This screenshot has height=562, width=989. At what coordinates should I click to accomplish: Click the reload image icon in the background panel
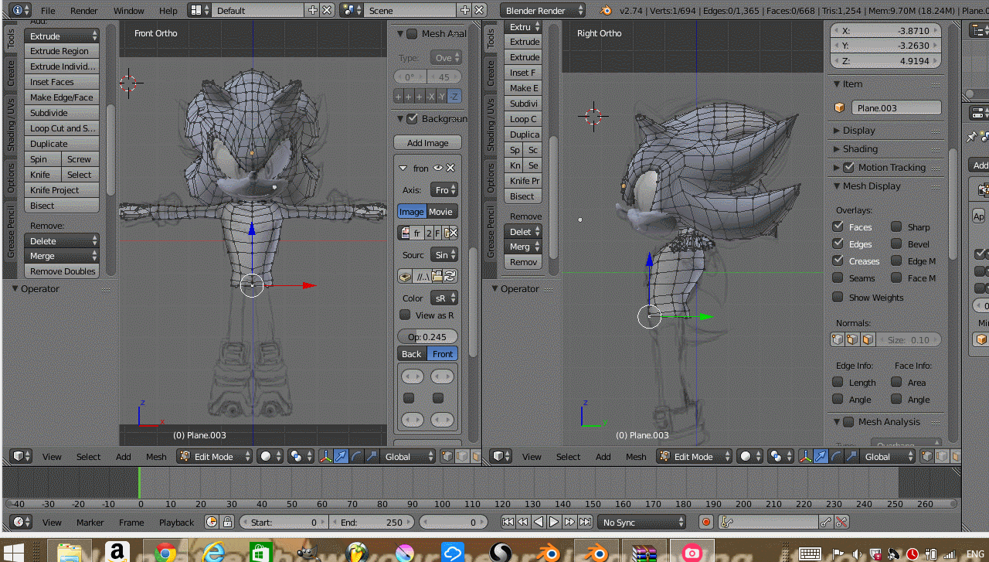[450, 276]
